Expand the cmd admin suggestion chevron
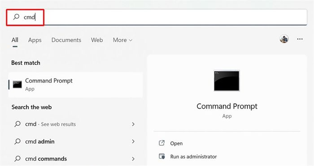This screenshot has width=314, height=166. point(133,141)
